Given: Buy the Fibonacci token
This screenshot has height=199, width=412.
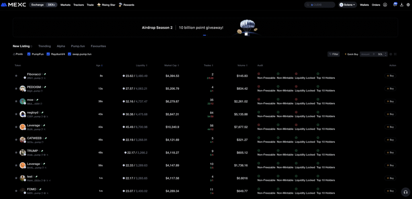Looking at the screenshot, I should coord(390,76).
